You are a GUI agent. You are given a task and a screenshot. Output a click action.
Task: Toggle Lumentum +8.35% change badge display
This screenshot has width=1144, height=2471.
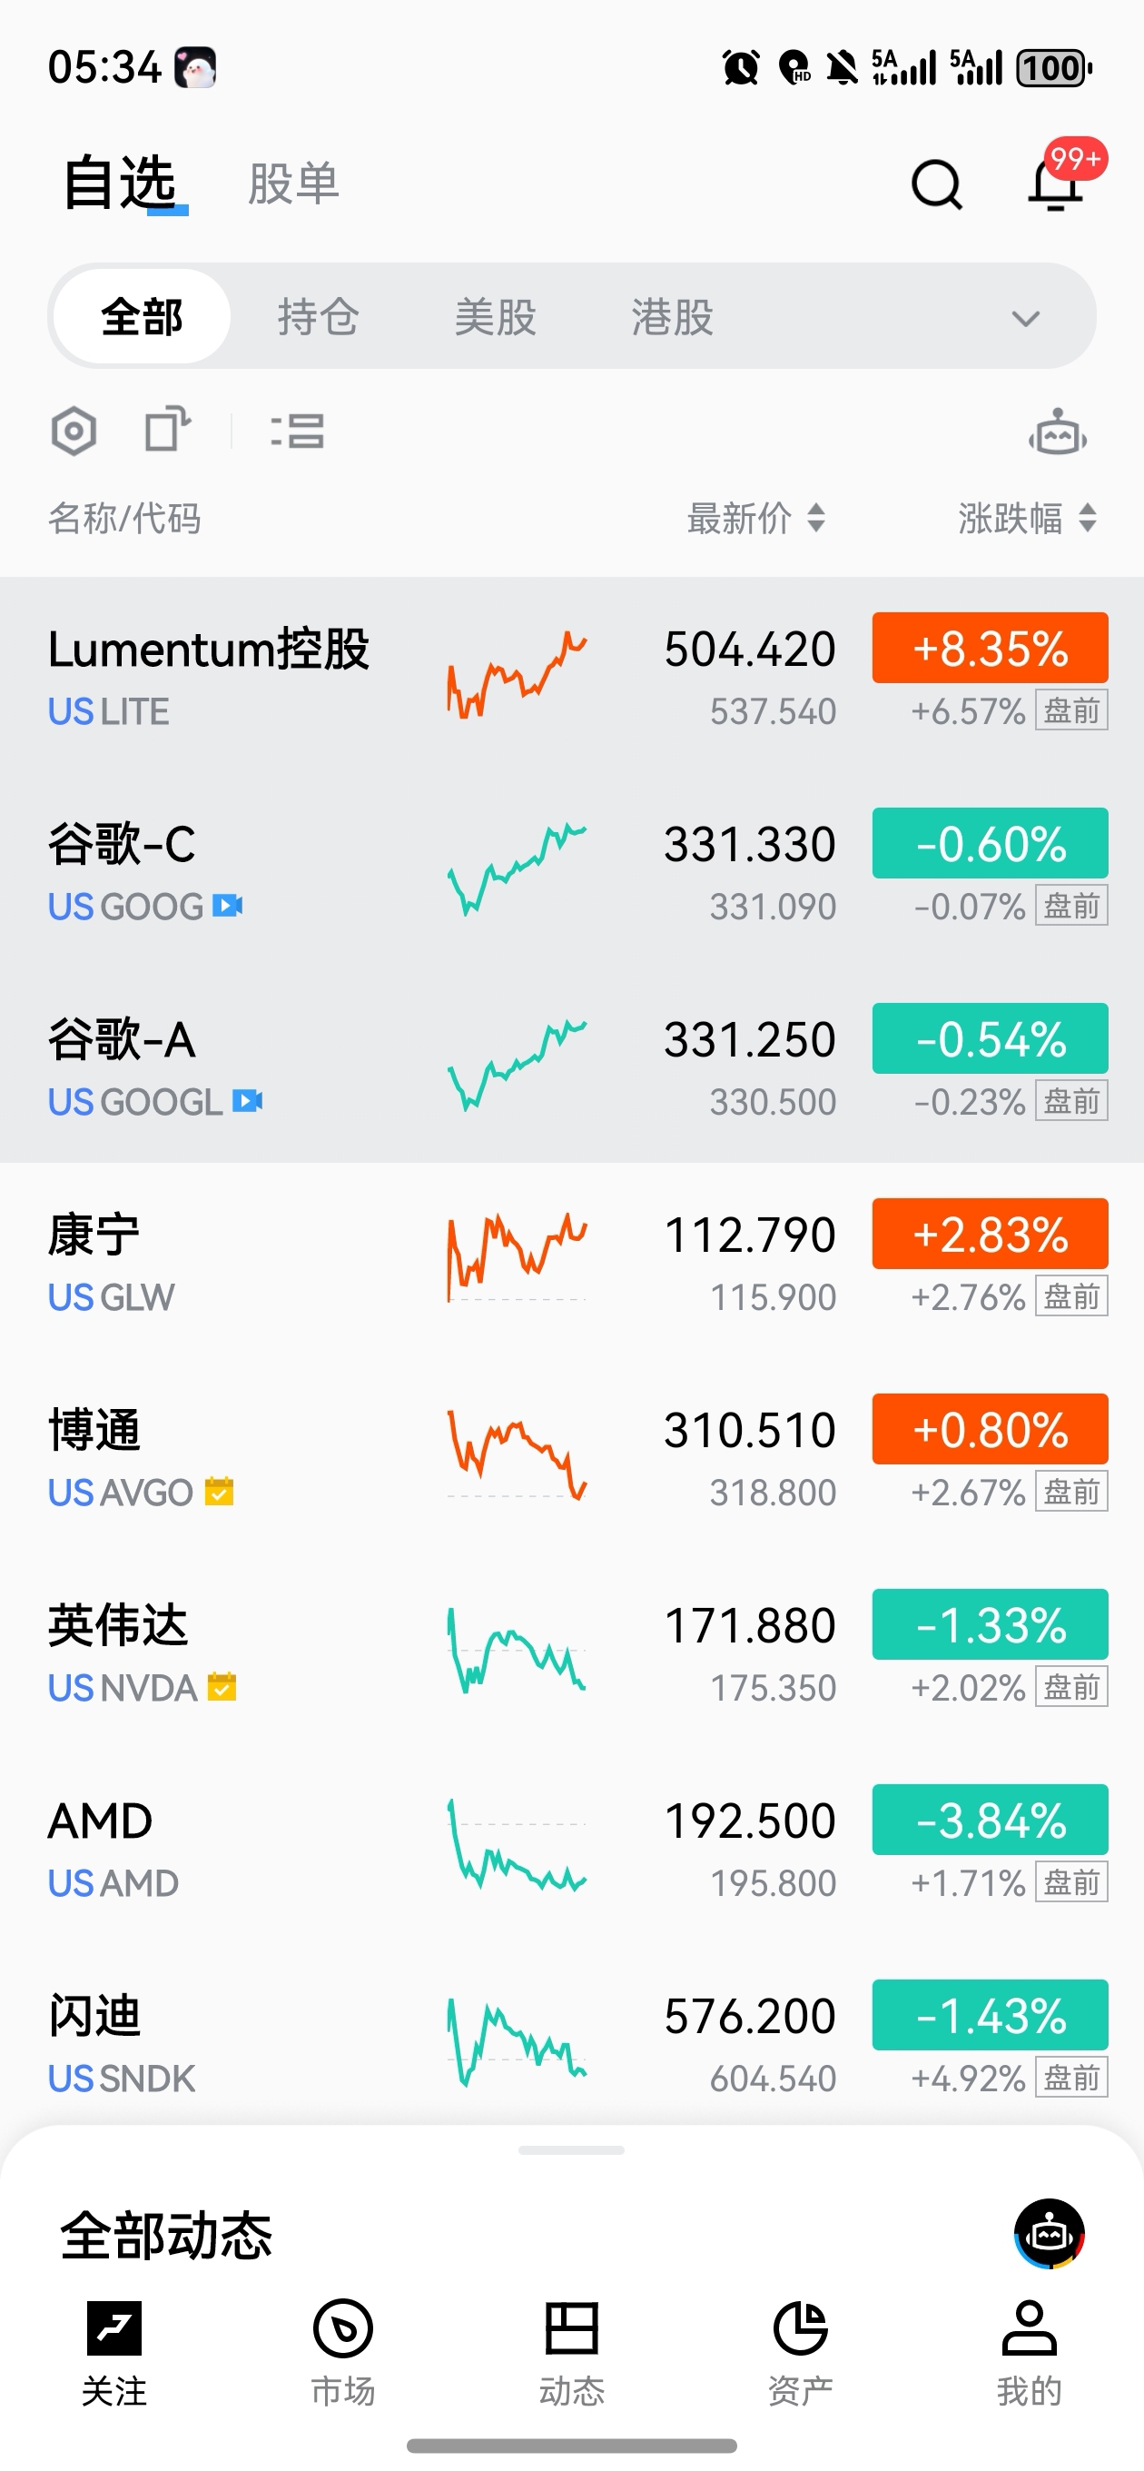990,649
